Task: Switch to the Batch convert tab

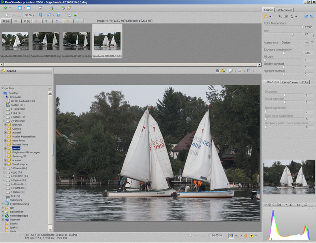Action: tap(284, 10)
